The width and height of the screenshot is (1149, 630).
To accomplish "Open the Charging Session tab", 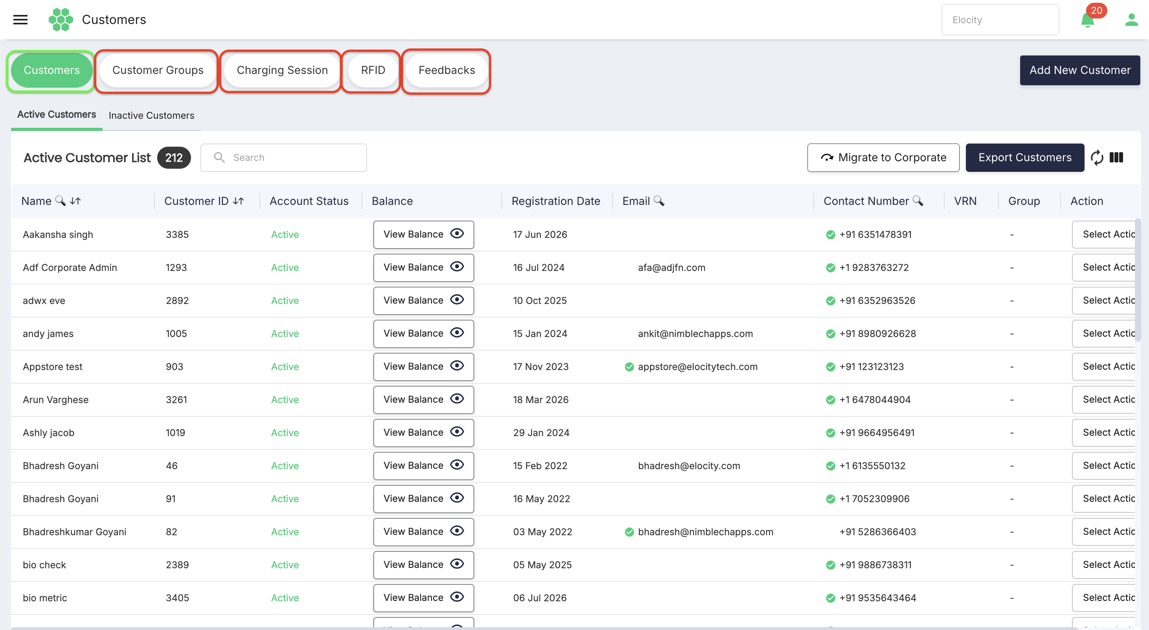I will point(282,70).
